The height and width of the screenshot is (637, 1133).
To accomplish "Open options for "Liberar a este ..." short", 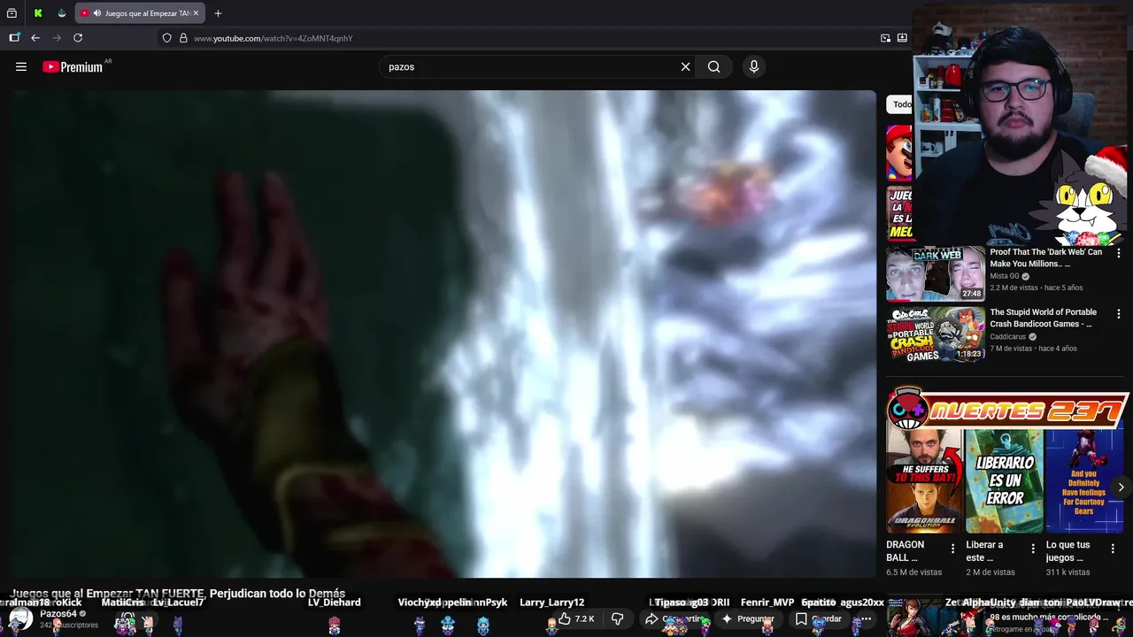I will coord(1032,549).
